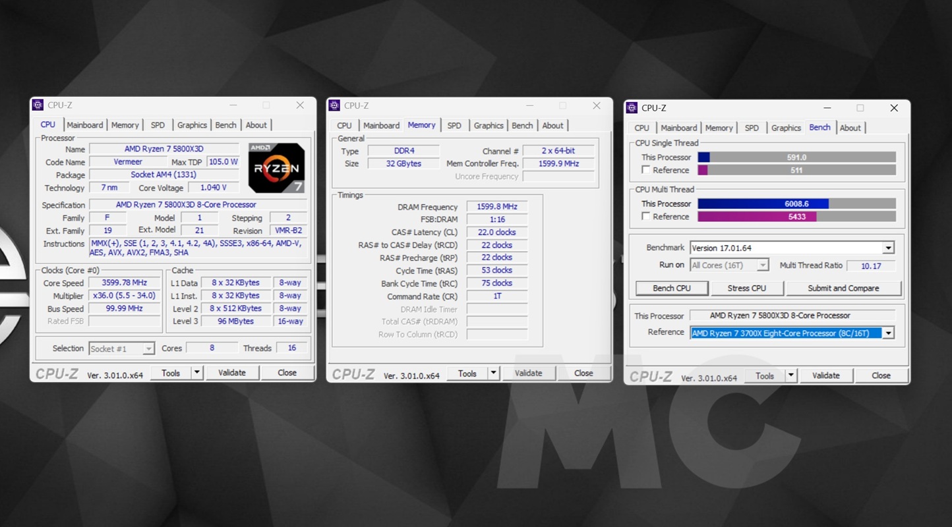Screen dimensions: 952x527
Task: Select About tab in the Bench window
Action: (x=850, y=128)
